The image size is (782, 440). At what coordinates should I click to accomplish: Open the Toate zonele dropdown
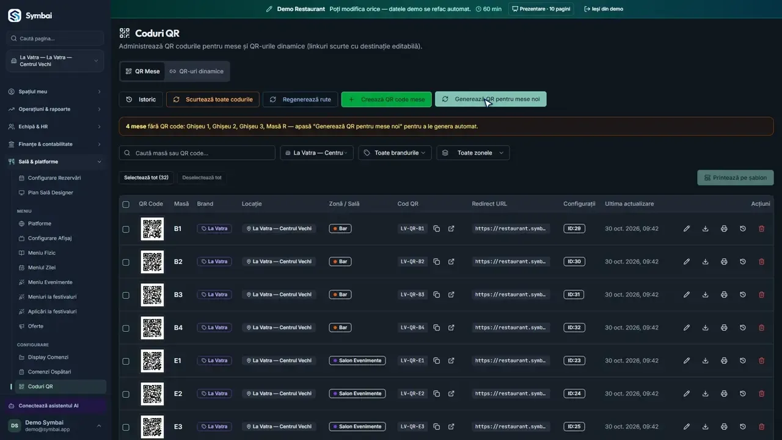tap(473, 153)
